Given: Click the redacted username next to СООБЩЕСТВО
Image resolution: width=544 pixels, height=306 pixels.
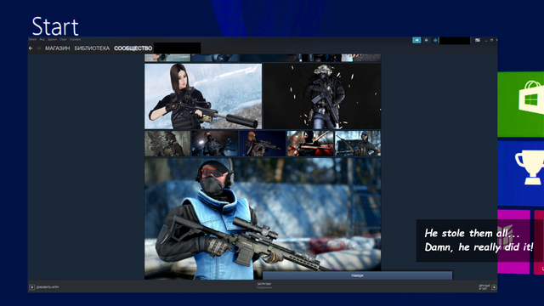Looking at the screenshot, I should [178, 48].
